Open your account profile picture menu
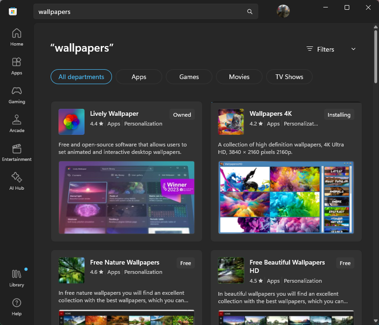379x325 pixels. (x=283, y=11)
